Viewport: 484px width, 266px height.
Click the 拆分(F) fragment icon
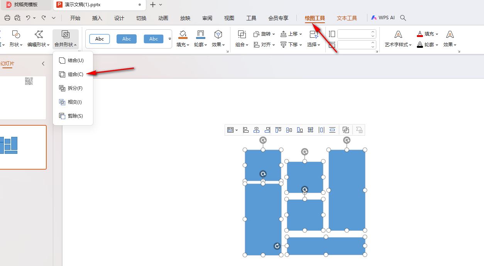pos(62,88)
